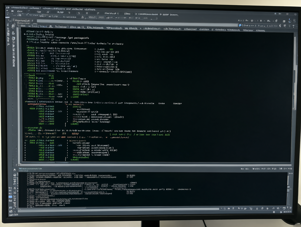
Task: Click the "/get packageinfo" text in the editor
Action: click(78, 38)
